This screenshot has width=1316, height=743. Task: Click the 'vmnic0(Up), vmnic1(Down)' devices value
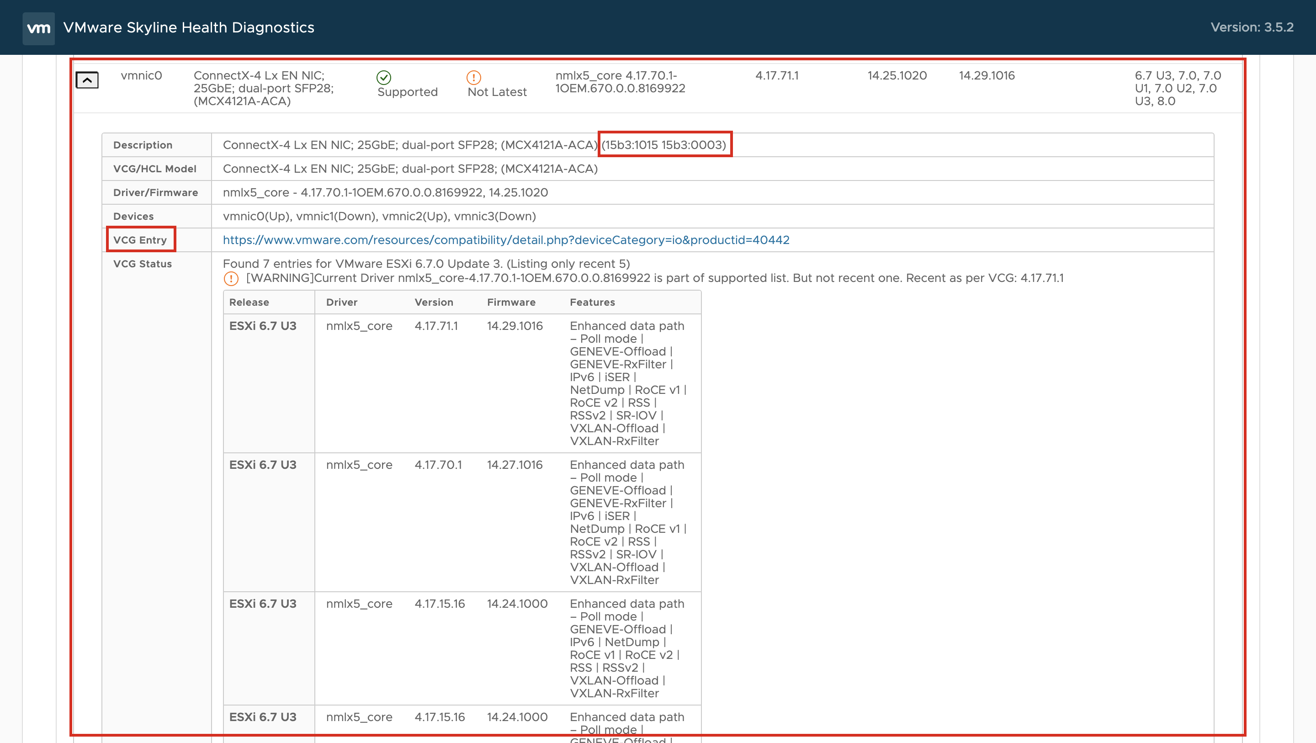[379, 216]
